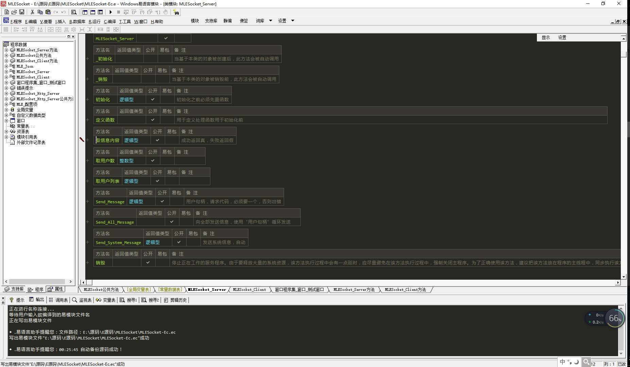Click the 便签 button

point(244,21)
